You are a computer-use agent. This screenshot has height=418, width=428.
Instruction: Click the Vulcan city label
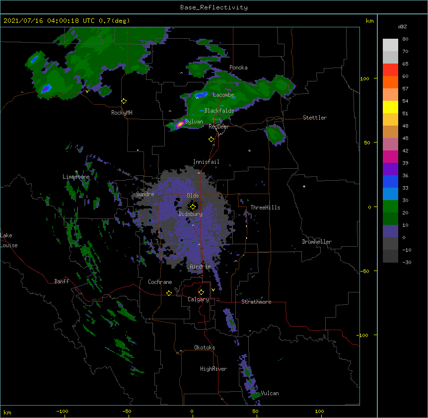(270, 393)
